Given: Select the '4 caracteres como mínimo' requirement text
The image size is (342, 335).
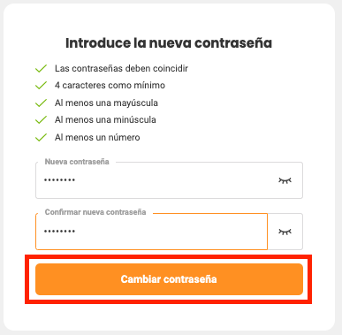Looking at the screenshot, I should coord(110,85).
